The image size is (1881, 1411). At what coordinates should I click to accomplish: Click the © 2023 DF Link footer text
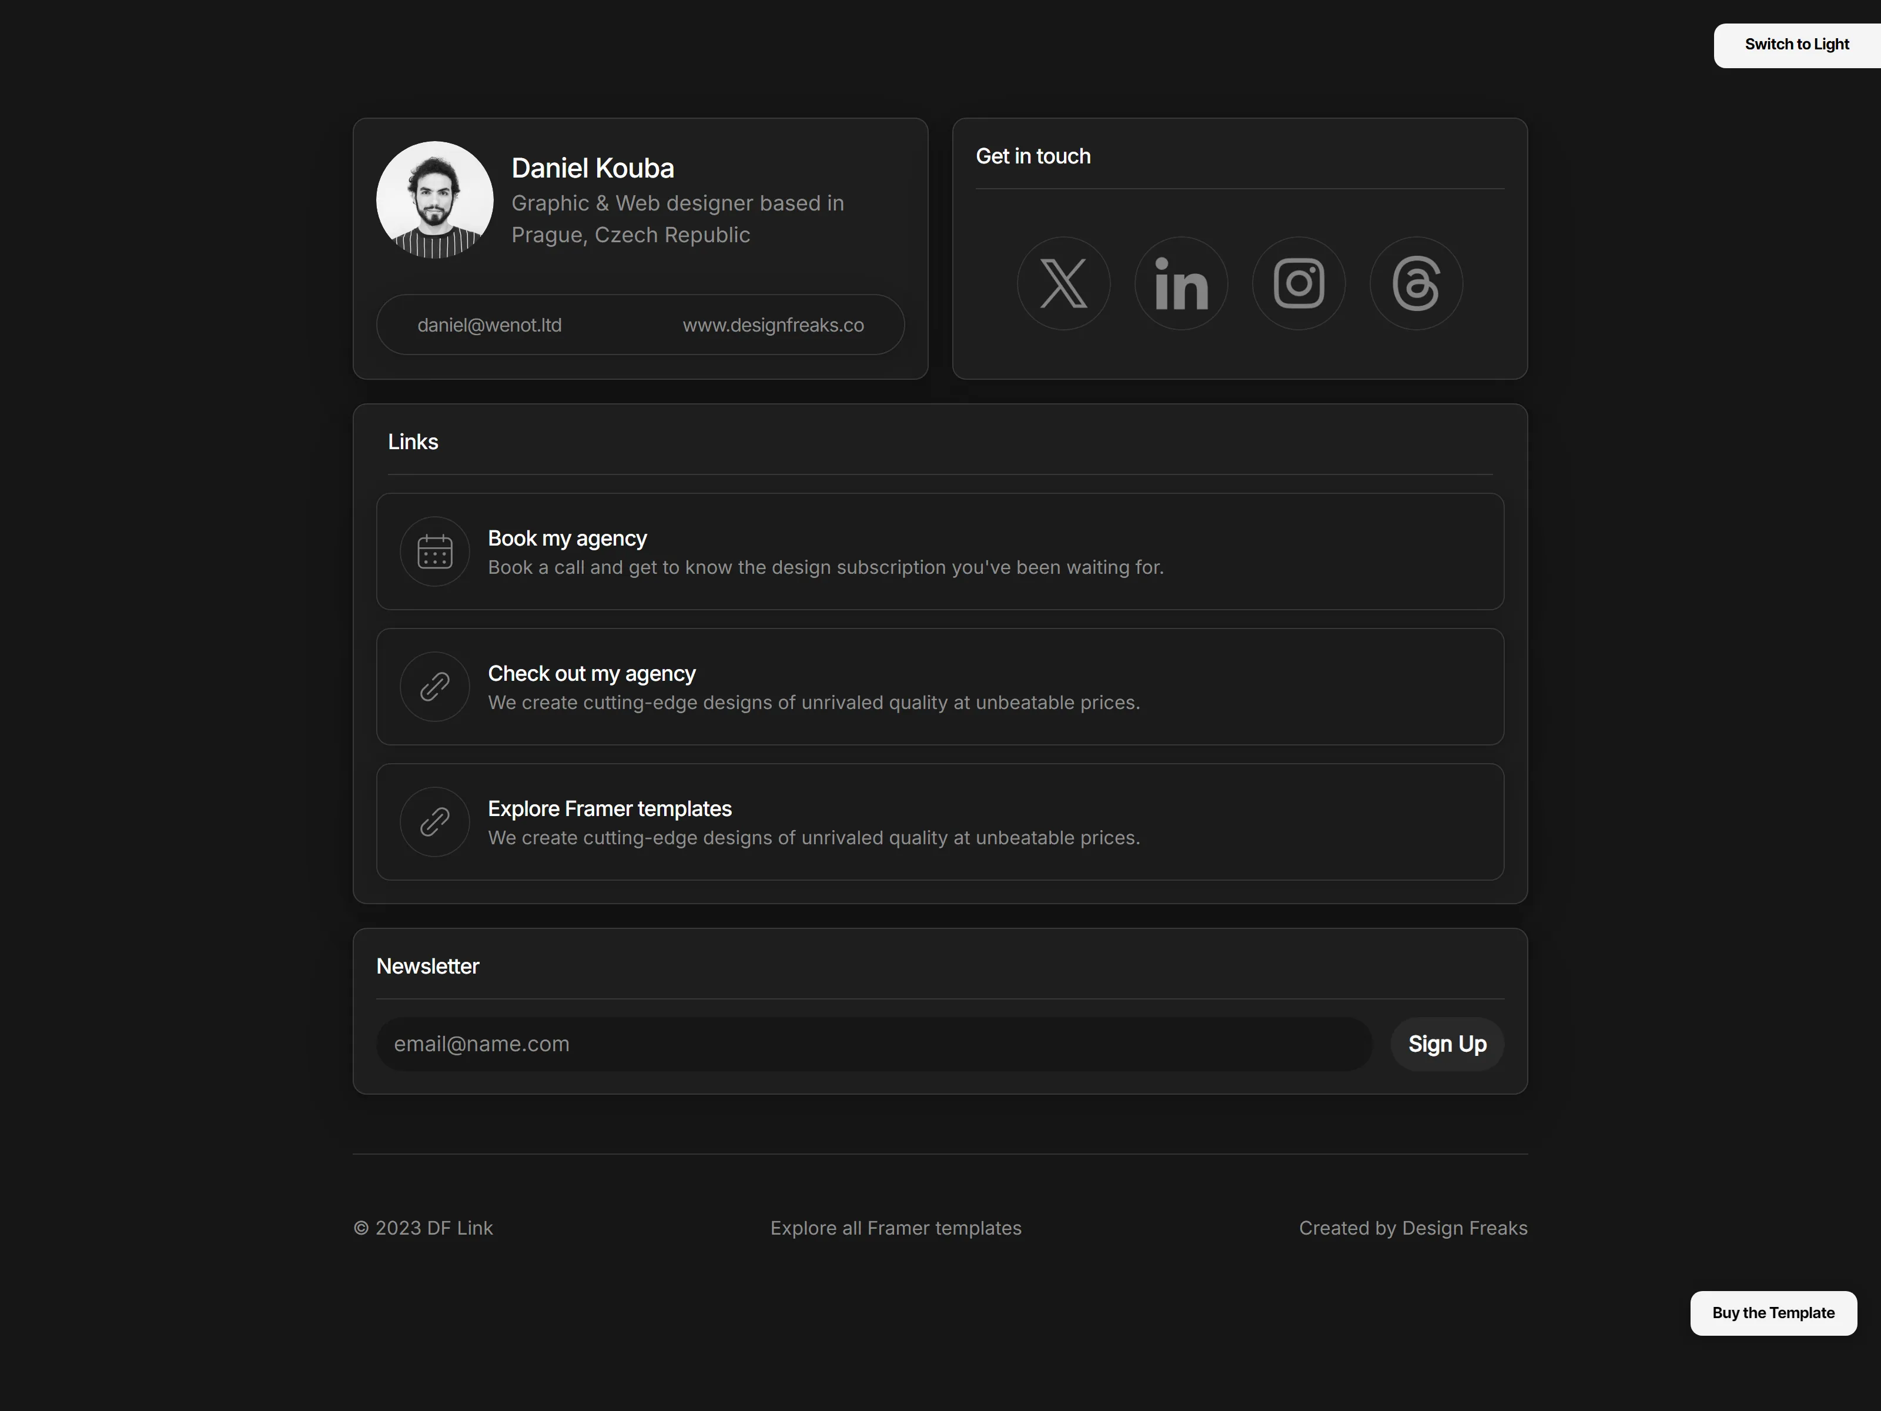pos(423,1228)
